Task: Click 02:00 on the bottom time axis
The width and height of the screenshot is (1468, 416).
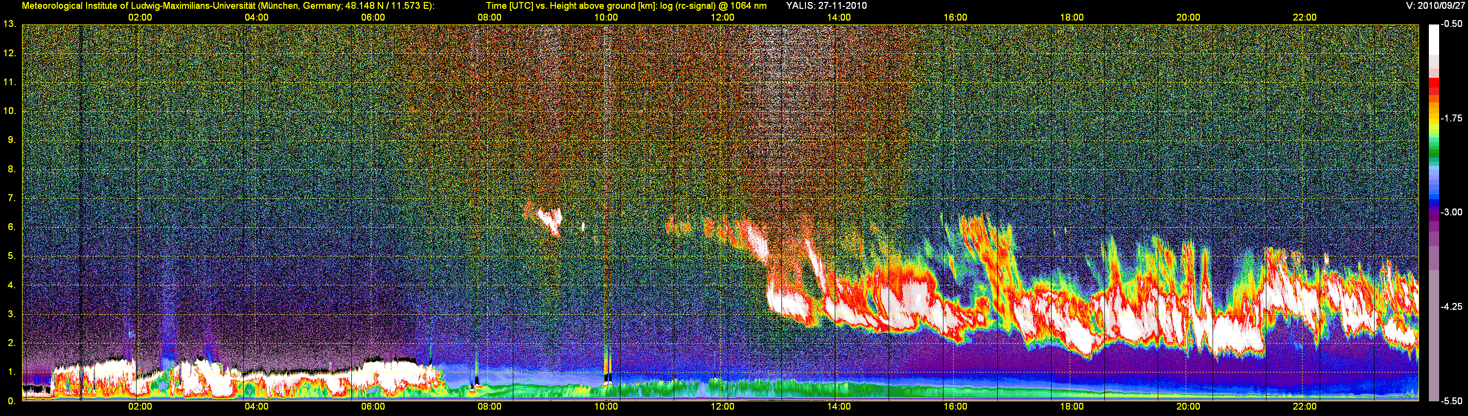Action: pos(140,407)
